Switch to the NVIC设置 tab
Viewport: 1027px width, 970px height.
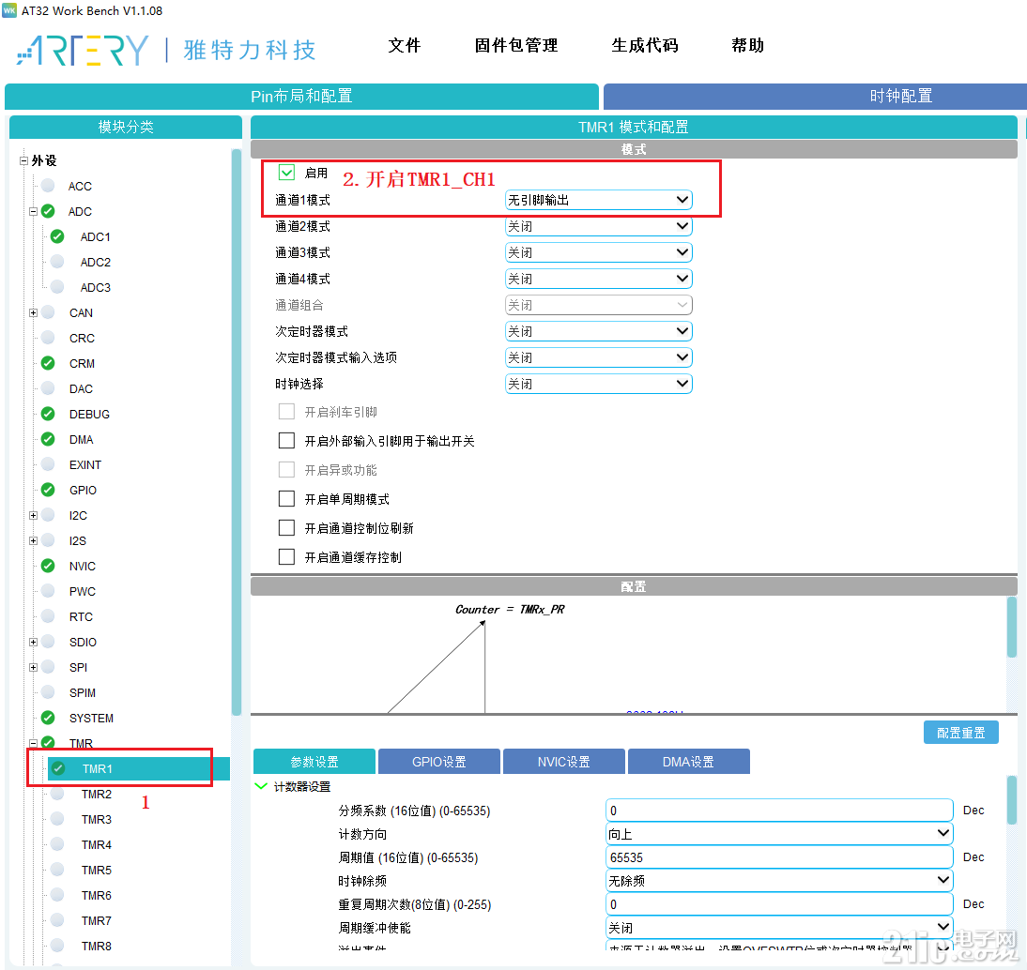(563, 761)
